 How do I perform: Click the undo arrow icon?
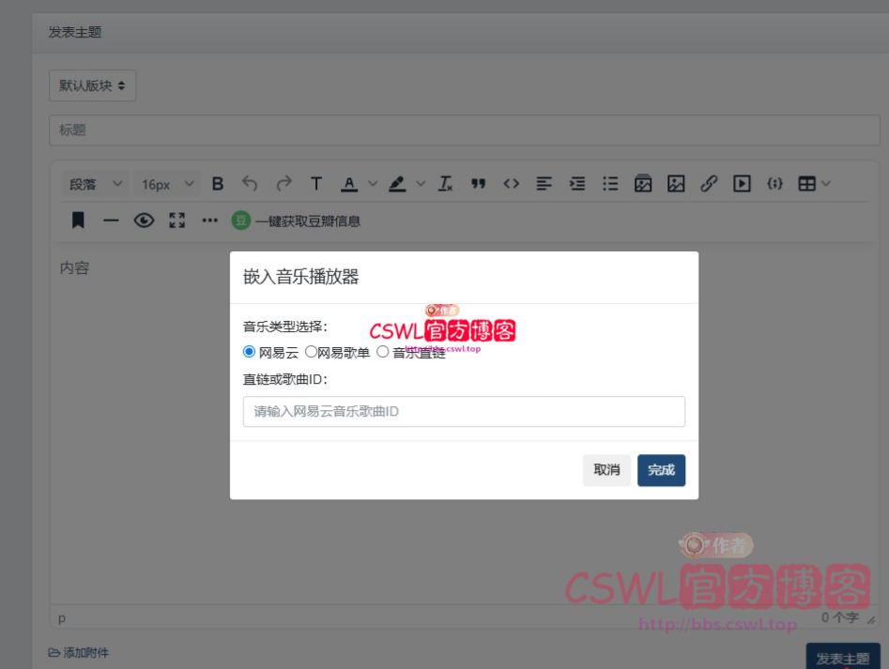[x=250, y=184]
